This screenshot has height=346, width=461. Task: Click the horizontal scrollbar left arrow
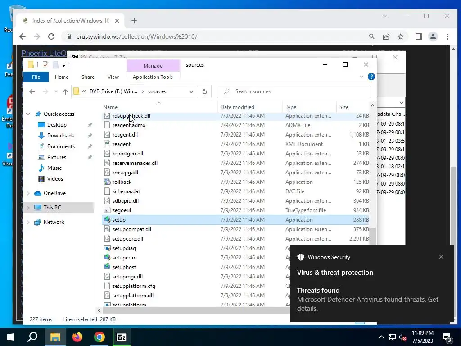tap(99, 310)
